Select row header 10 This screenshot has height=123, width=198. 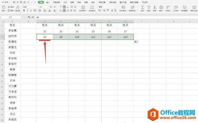click(2, 76)
